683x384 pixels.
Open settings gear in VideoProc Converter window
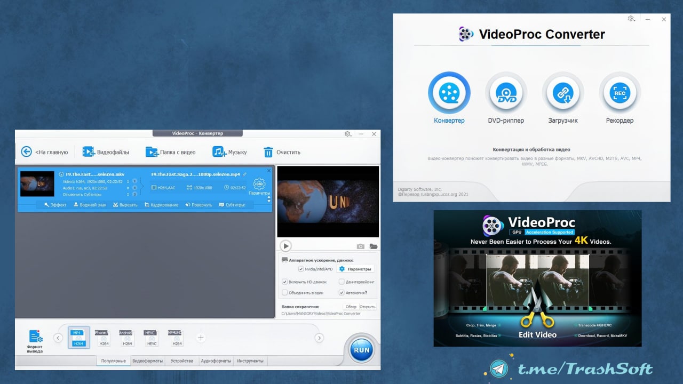[631, 19]
